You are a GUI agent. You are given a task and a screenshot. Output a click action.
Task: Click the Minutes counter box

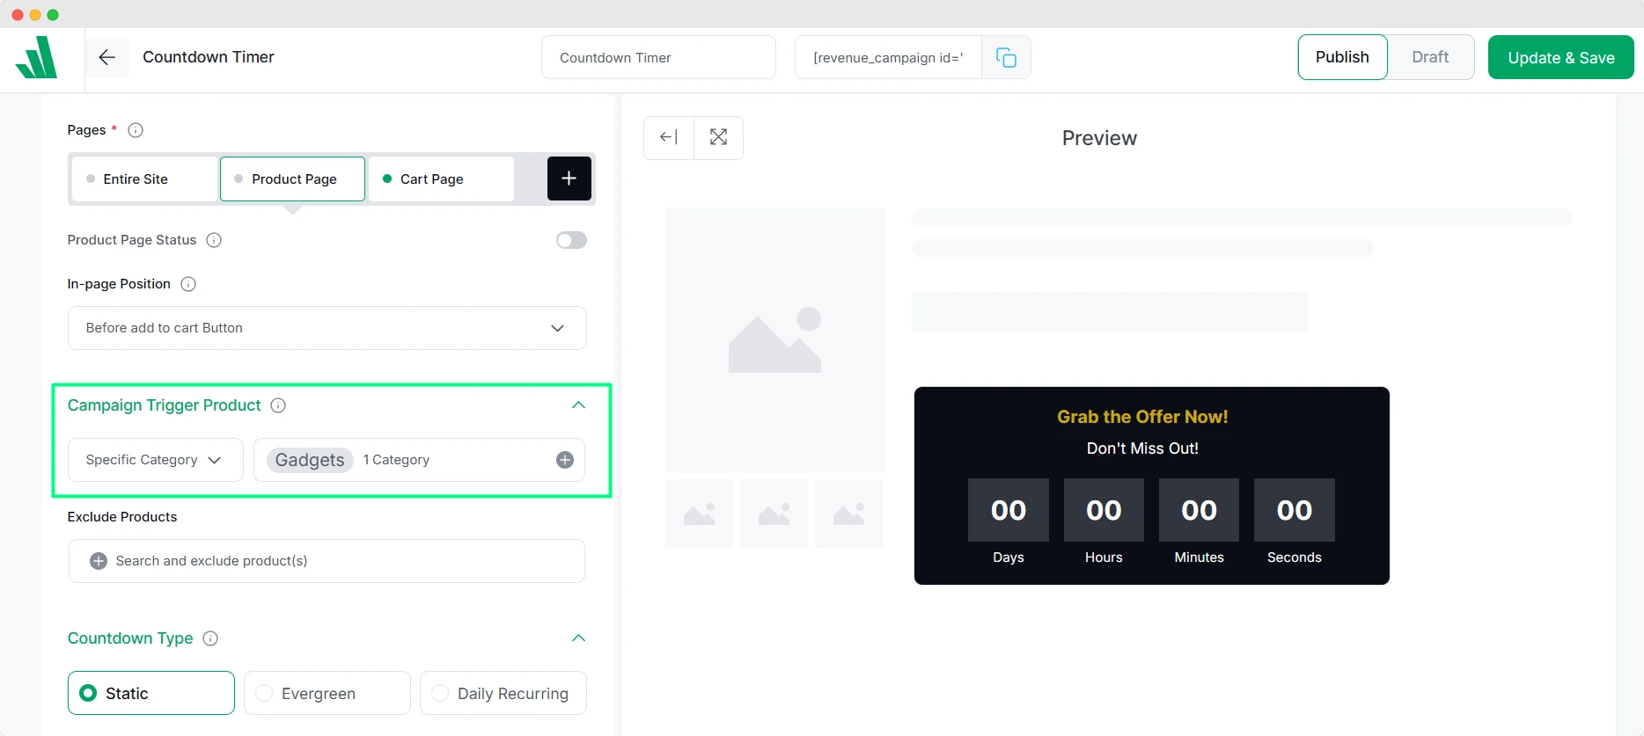(x=1199, y=510)
